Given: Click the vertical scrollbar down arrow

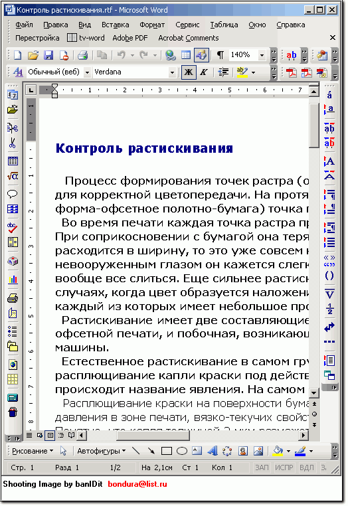Looking at the screenshot, I should coord(313,393).
